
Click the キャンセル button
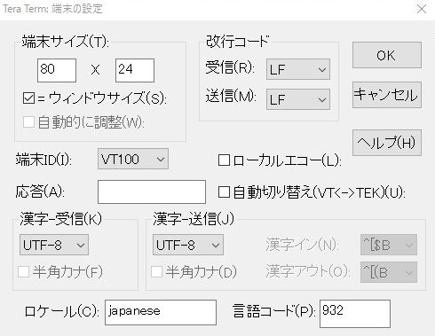[x=387, y=95]
